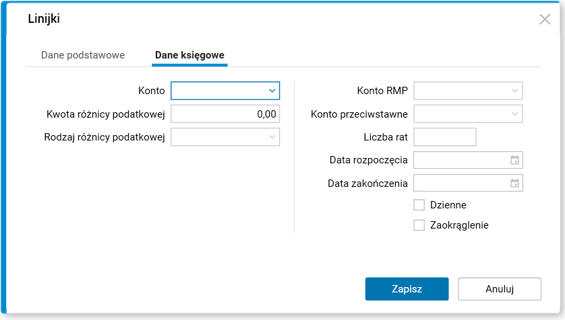
Task: Open calendar picker for Data rozpoczęcia
Action: pos(514,160)
